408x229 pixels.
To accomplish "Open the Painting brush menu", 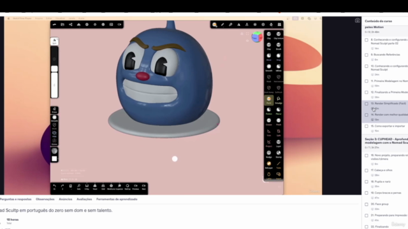I will pyautogui.click(x=231, y=24).
